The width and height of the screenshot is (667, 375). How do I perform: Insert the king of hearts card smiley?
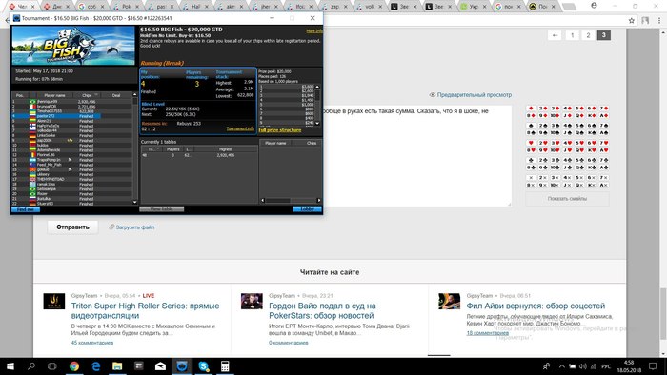(x=592, y=150)
